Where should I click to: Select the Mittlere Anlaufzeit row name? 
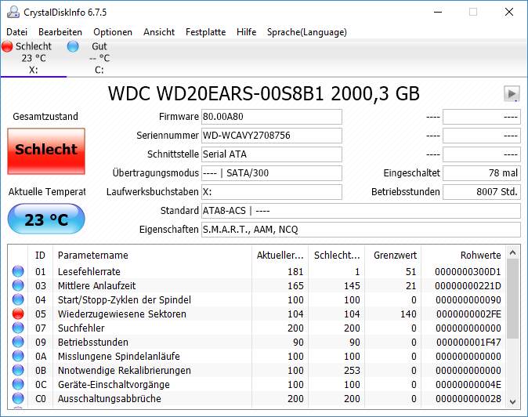coord(96,285)
